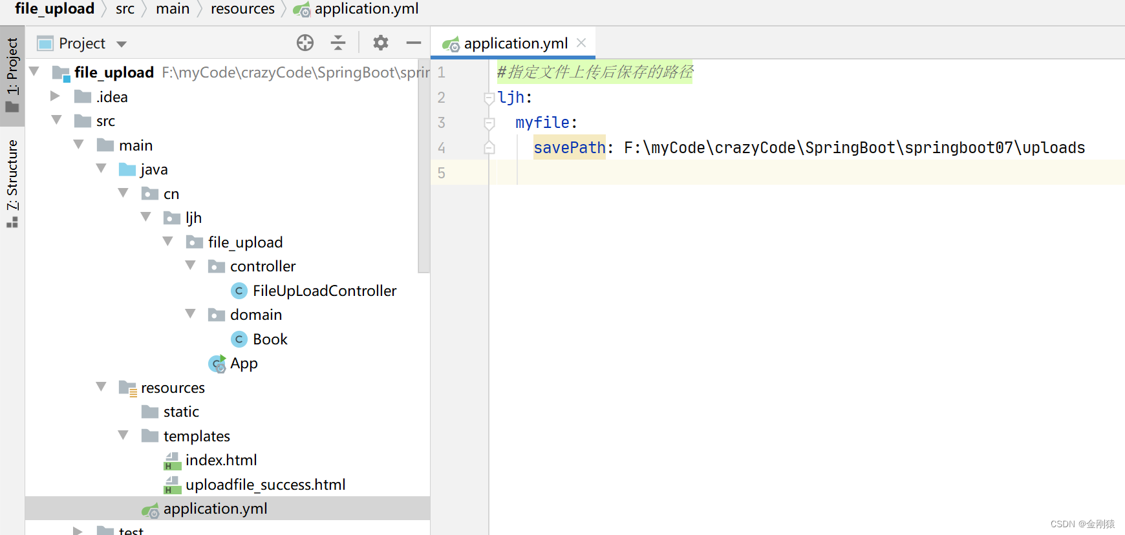Image resolution: width=1125 pixels, height=535 pixels.
Task: Select index.html in templates
Action: 221,460
